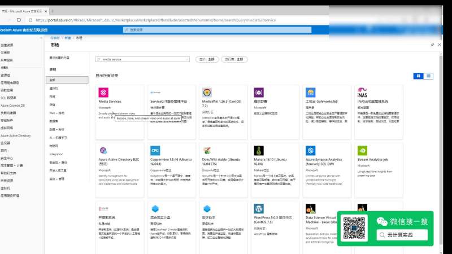452x254 pixels.
Task: Click the address bar lock icon
Action: 31,20
